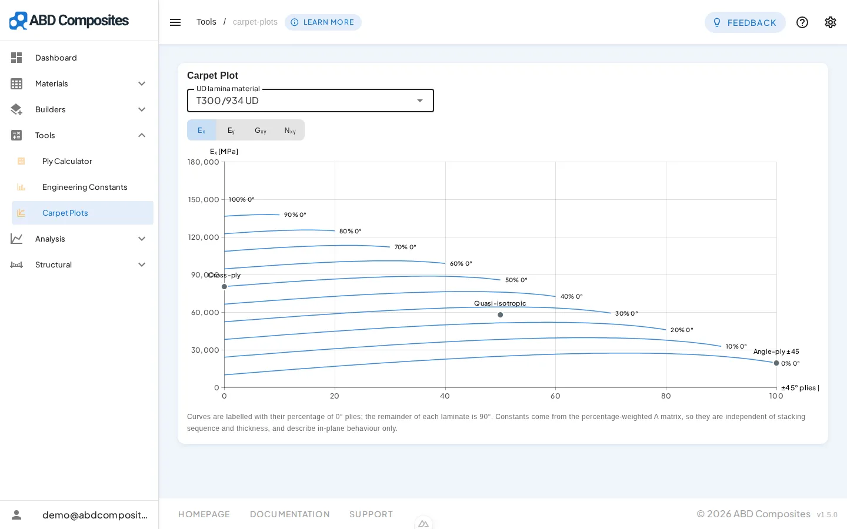
Task: Open the hamburger navigation menu
Action: (175, 22)
